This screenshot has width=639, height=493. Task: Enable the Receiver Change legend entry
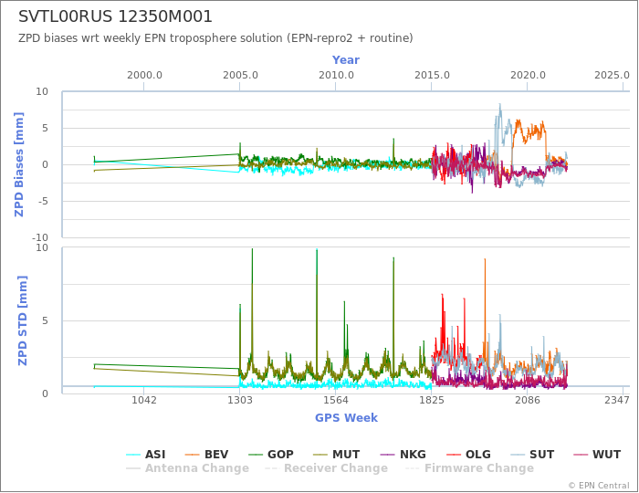pos(326,468)
